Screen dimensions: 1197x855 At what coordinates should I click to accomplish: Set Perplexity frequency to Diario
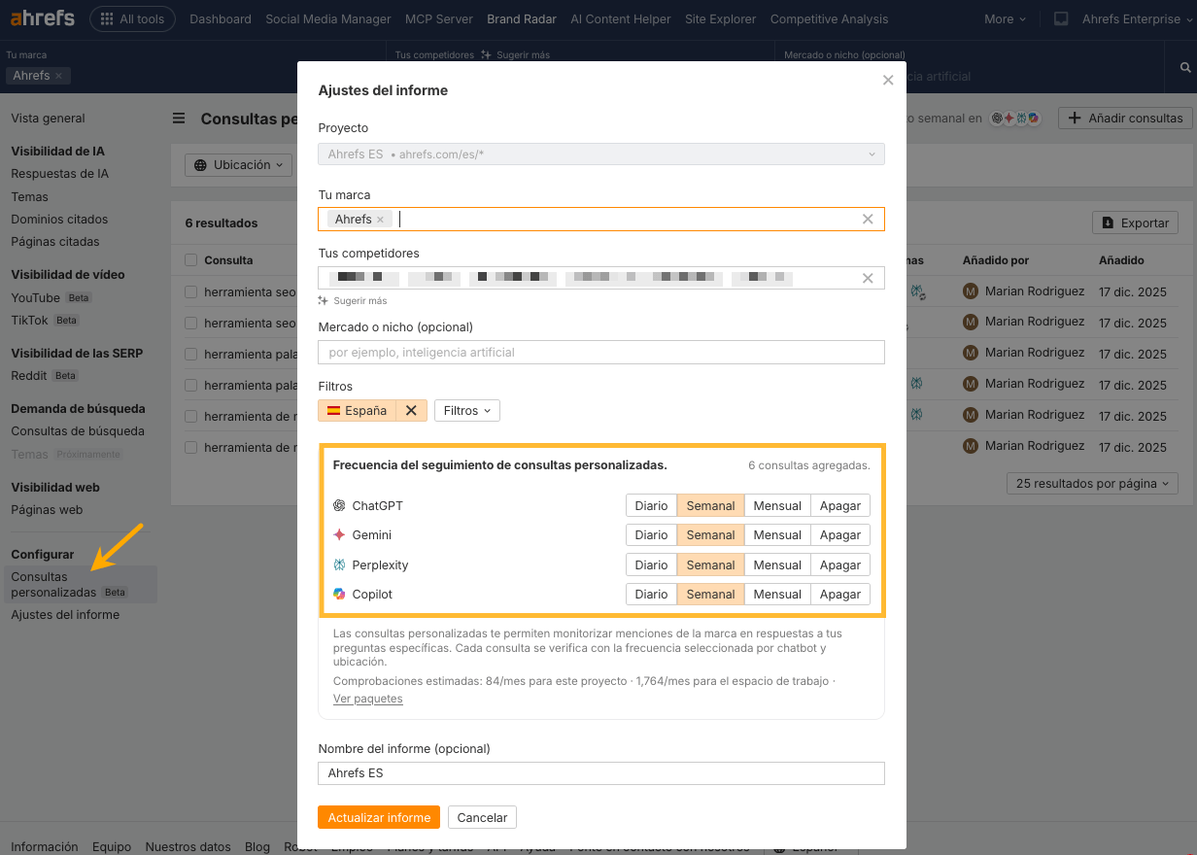(x=651, y=565)
